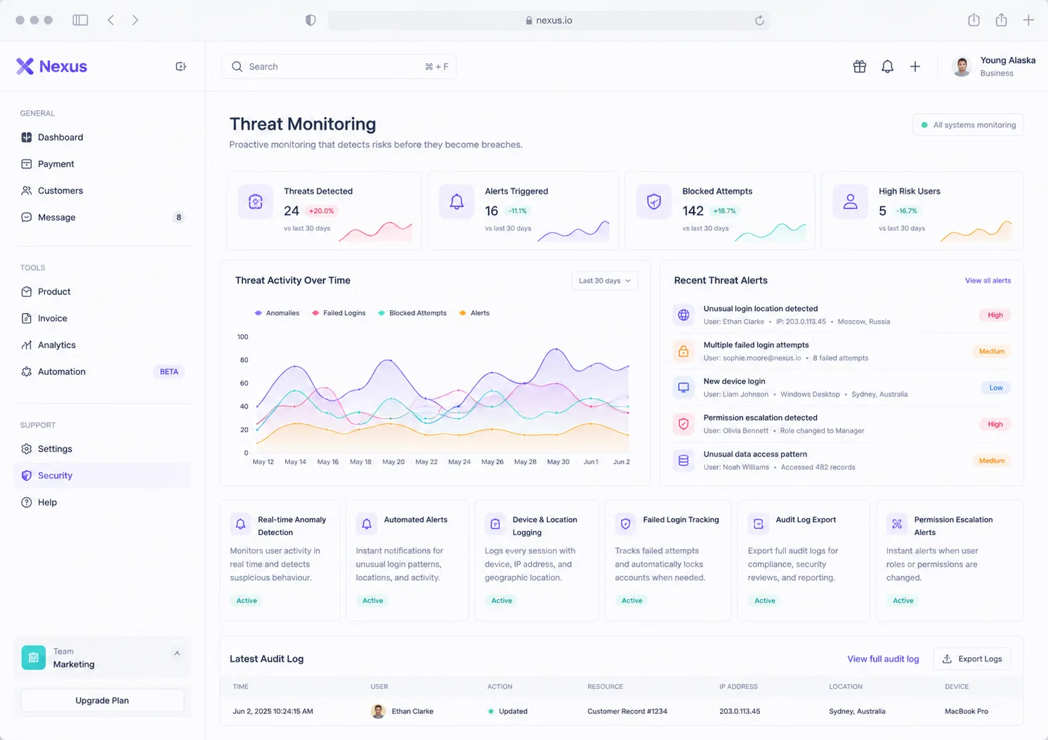Open View full audit log link
This screenshot has height=740, width=1048.
tap(883, 659)
